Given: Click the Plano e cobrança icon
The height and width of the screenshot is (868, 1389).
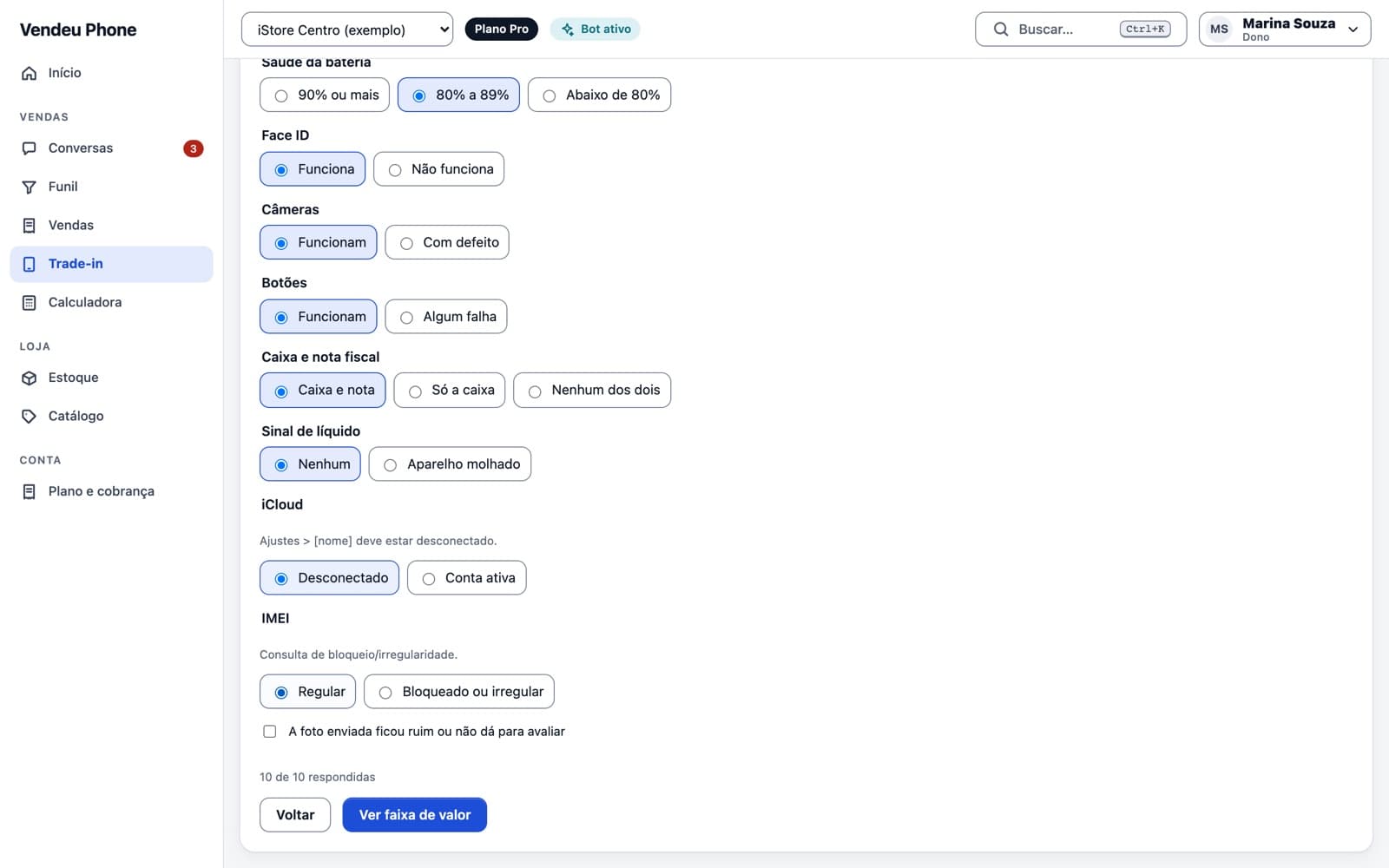Looking at the screenshot, I should tap(30, 491).
